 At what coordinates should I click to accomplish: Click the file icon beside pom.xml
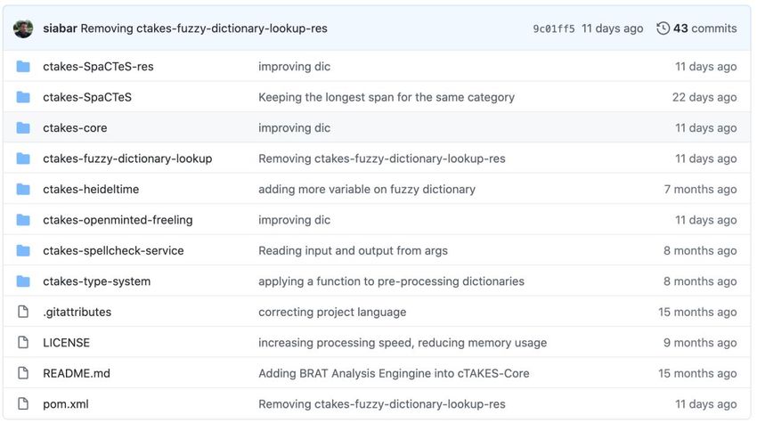pos(23,403)
